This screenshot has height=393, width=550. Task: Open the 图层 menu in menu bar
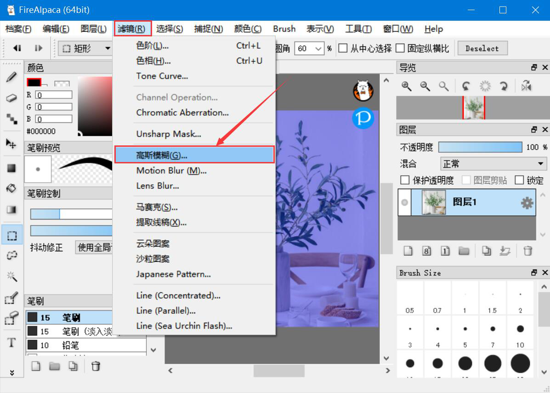click(x=93, y=29)
